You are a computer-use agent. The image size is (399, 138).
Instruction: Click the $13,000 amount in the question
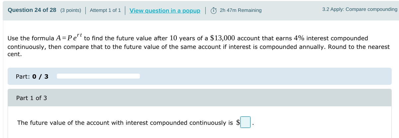(223, 38)
